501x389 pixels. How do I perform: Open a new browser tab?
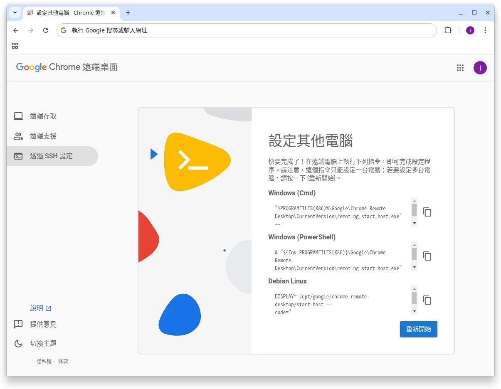pyautogui.click(x=128, y=12)
